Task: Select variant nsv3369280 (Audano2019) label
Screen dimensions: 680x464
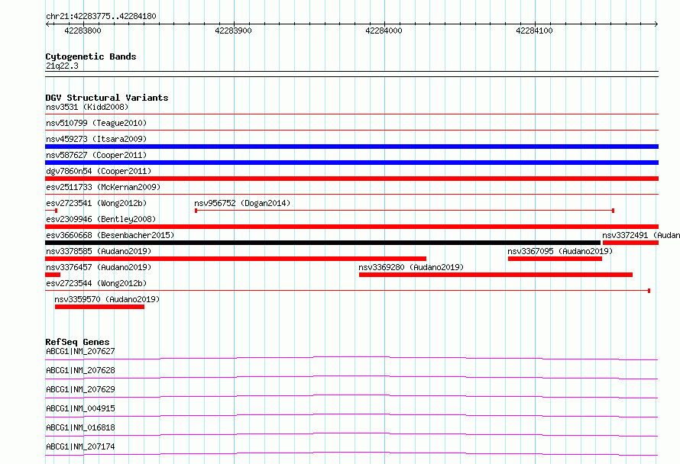Action: tap(411, 267)
